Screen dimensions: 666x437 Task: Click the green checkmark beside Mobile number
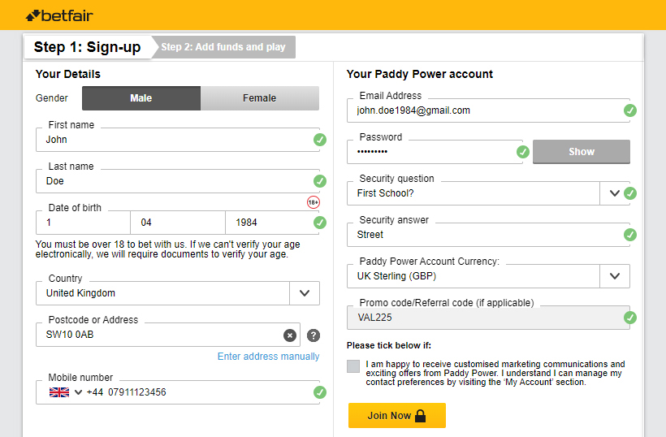coord(320,392)
